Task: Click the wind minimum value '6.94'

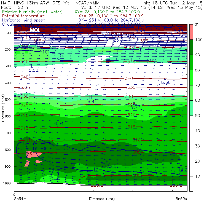Action: tap(59, 124)
